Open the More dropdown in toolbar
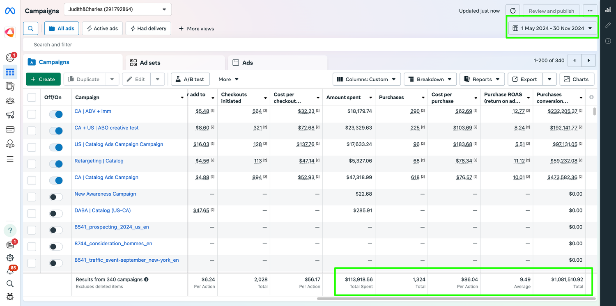This screenshot has height=306, width=616. pyautogui.click(x=228, y=79)
